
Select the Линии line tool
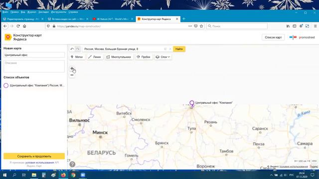click(95, 57)
